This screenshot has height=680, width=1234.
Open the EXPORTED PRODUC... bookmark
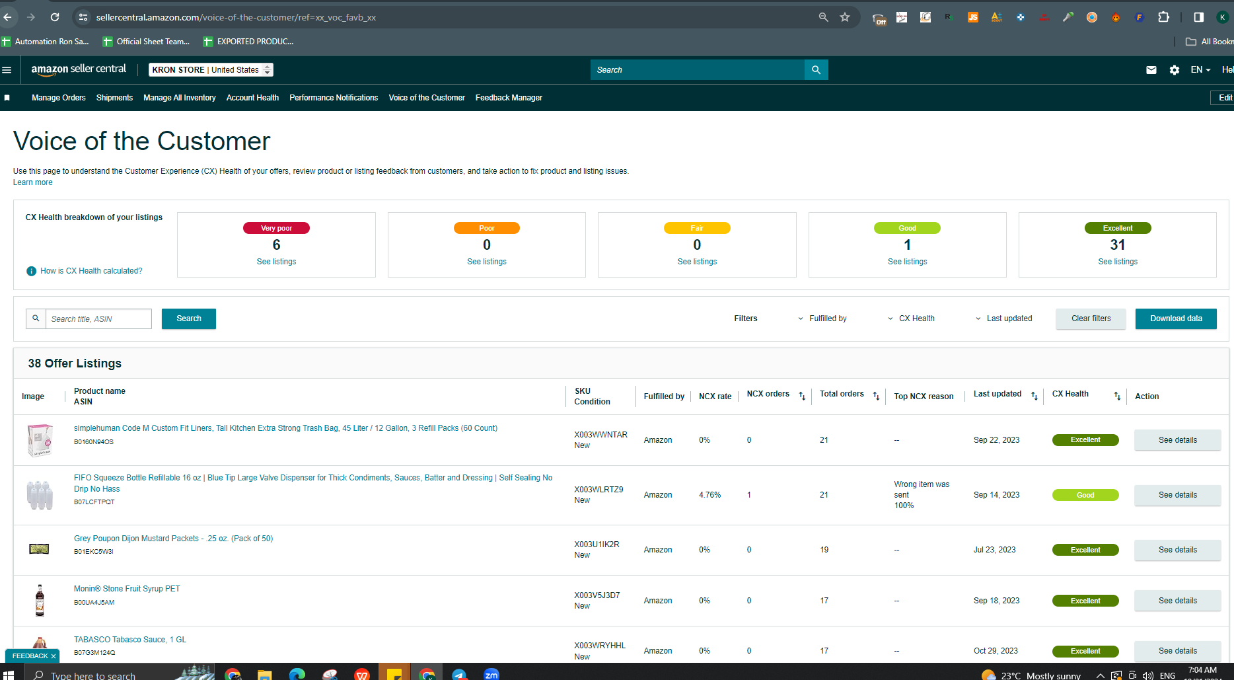248,42
